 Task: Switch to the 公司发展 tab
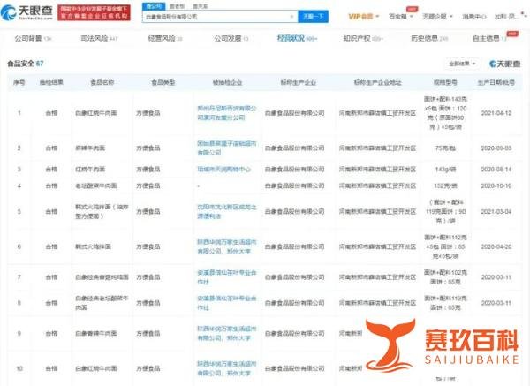(x=231, y=38)
